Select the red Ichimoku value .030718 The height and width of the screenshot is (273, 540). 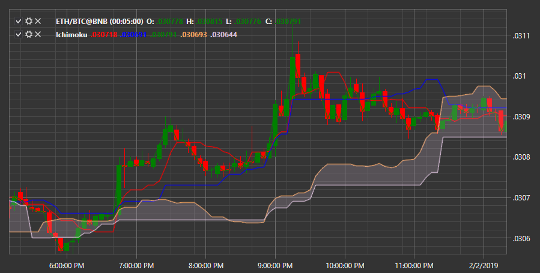(104, 35)
